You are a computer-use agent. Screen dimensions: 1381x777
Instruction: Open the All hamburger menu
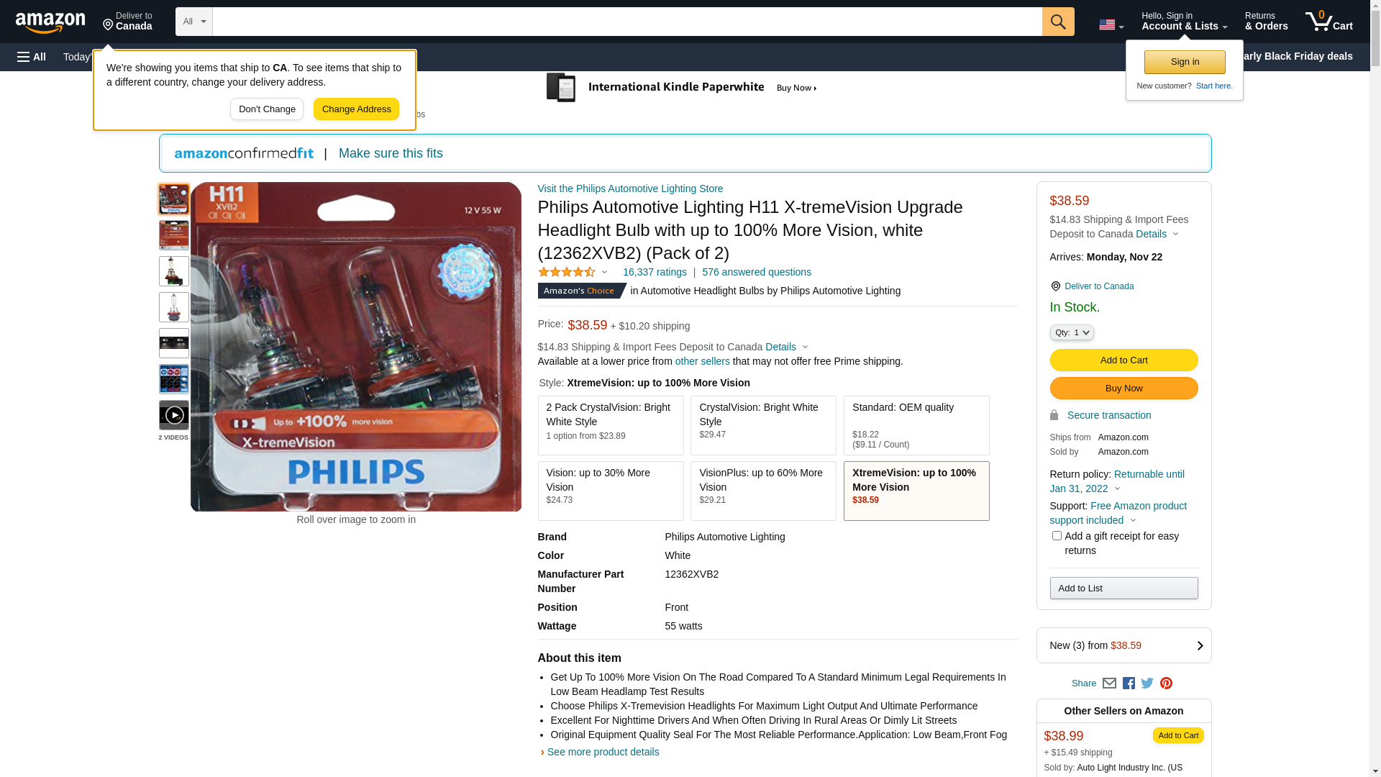pos(32,57)
